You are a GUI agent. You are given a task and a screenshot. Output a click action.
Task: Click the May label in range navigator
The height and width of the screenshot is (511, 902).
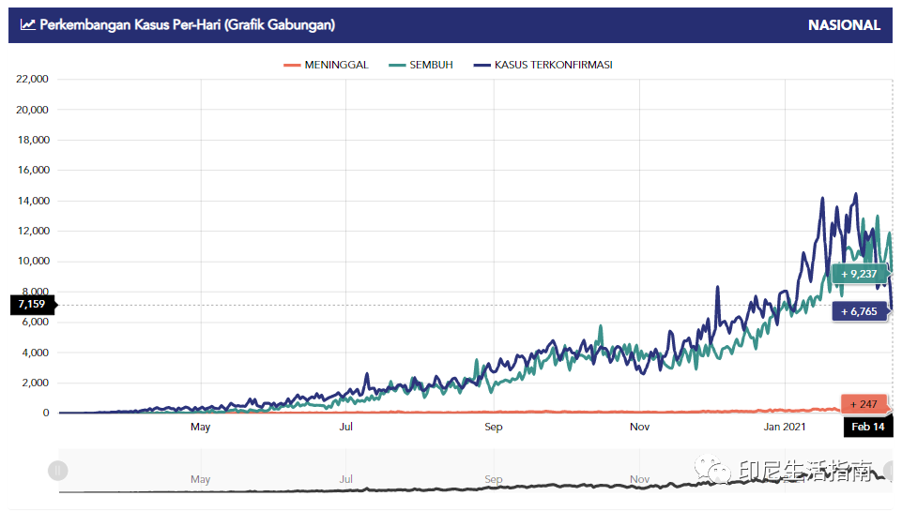200,479
